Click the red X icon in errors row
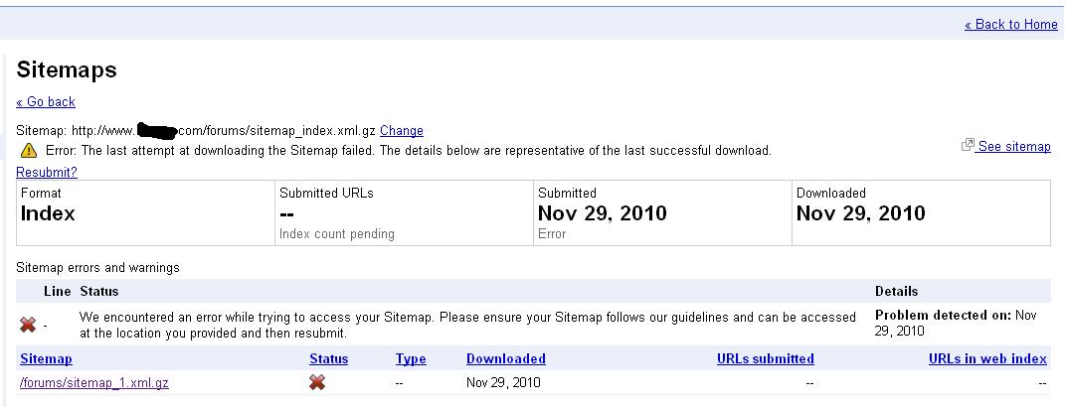Image resolution: width=1065 pixels, height=407 pixels. 28,326
